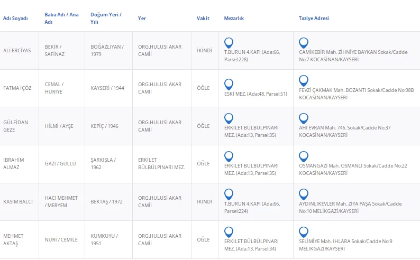
Task: Click the Taziye Adresi column header
Action: click(314, 18)
